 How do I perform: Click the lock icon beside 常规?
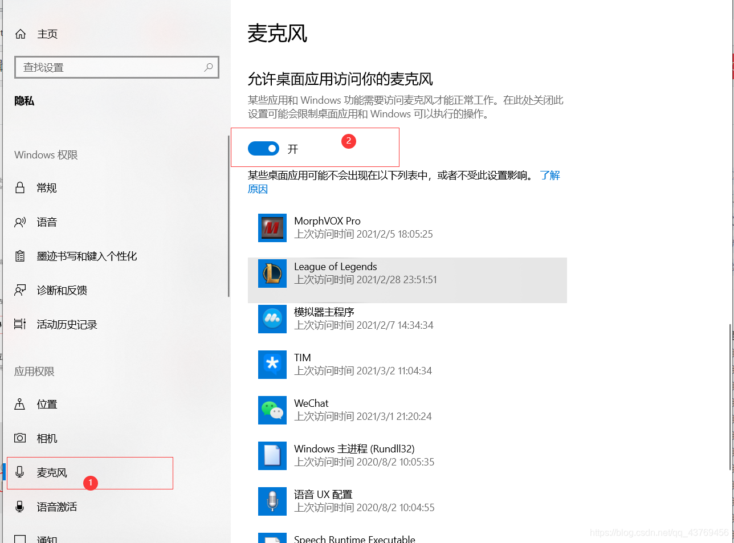coord(20,187)
